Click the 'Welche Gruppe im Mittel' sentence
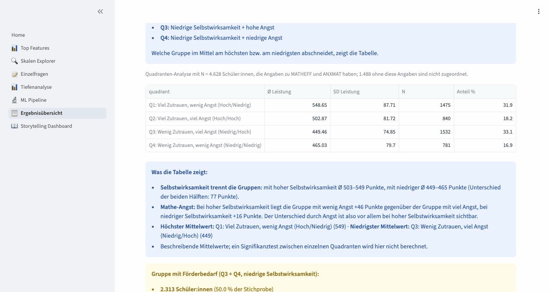Viewport: 551px width, 292px height. [x=265, y=53]
